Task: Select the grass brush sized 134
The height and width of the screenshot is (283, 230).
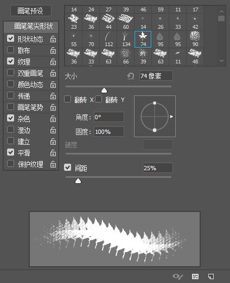Action: [126, 39]
